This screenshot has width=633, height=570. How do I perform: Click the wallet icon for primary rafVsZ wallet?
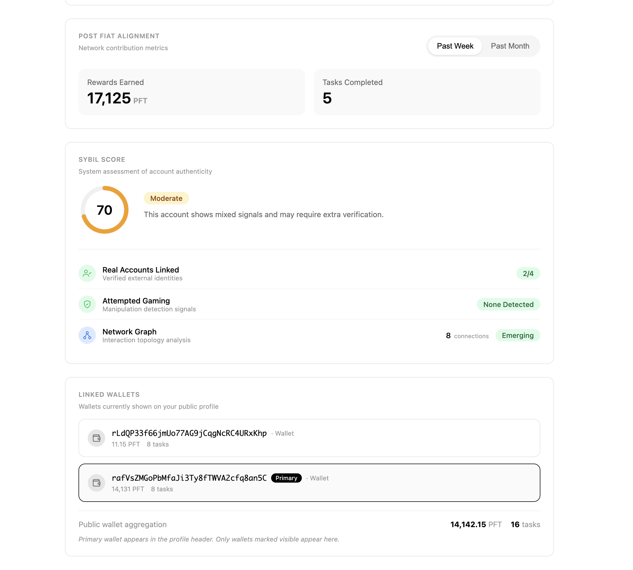pyautogui.click(x=96, y=483)
